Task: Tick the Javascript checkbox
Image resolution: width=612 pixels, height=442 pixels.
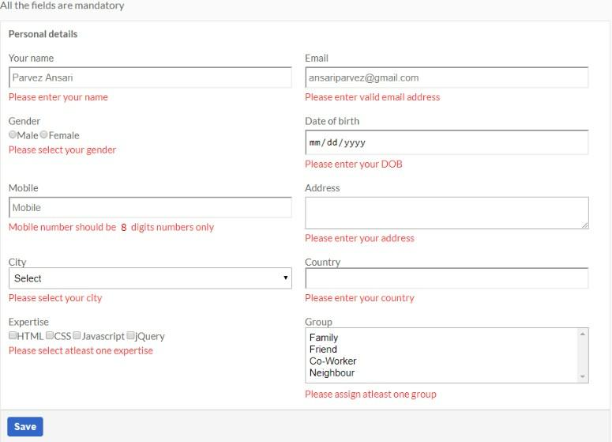Action: [77, 335]
